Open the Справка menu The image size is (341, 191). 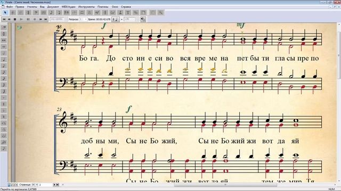[126, 7]
